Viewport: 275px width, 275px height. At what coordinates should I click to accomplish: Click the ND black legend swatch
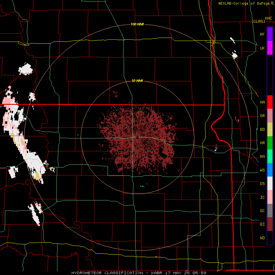coord(270,238)
